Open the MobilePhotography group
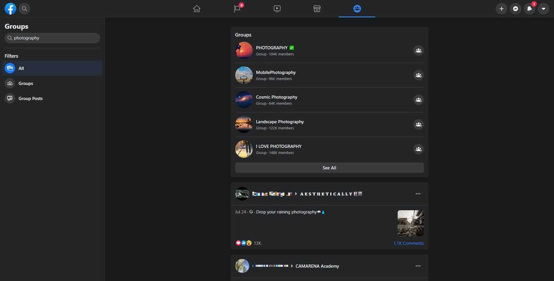Screen dimensions: 554x281 [x=276, y=73]
